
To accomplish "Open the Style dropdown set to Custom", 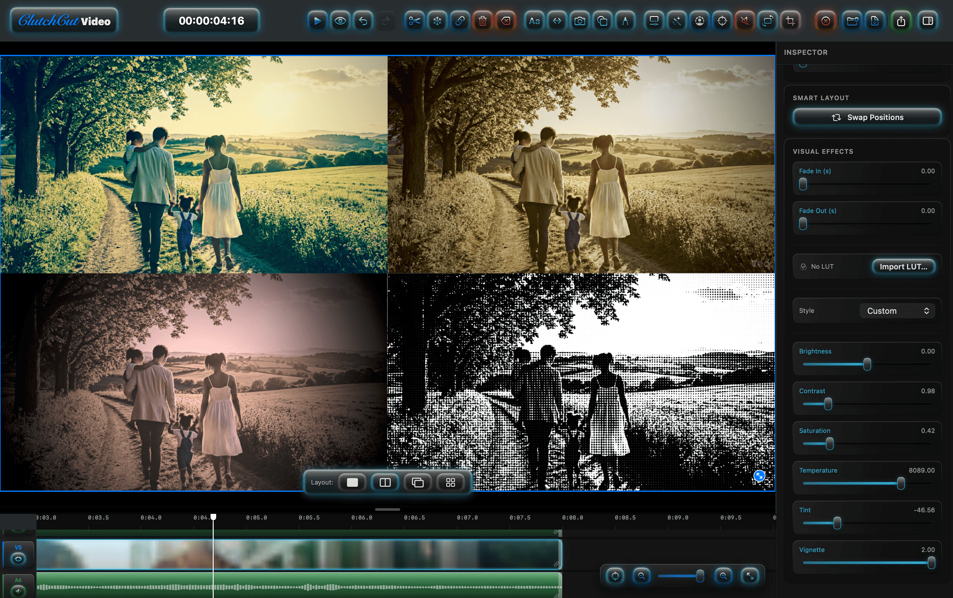I will click(x=897, y=311).
